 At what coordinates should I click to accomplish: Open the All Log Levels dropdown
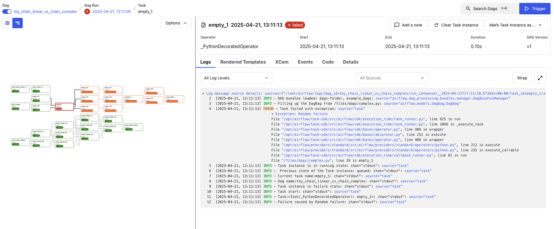(x=236, y=78)
